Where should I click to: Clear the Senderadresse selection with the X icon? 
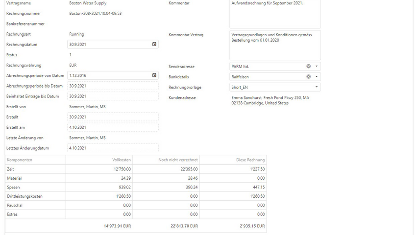[309, 67]
